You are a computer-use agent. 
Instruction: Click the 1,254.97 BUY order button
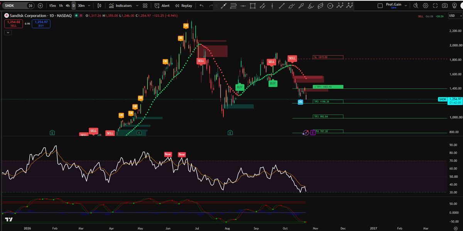click(x=41, y=23)
